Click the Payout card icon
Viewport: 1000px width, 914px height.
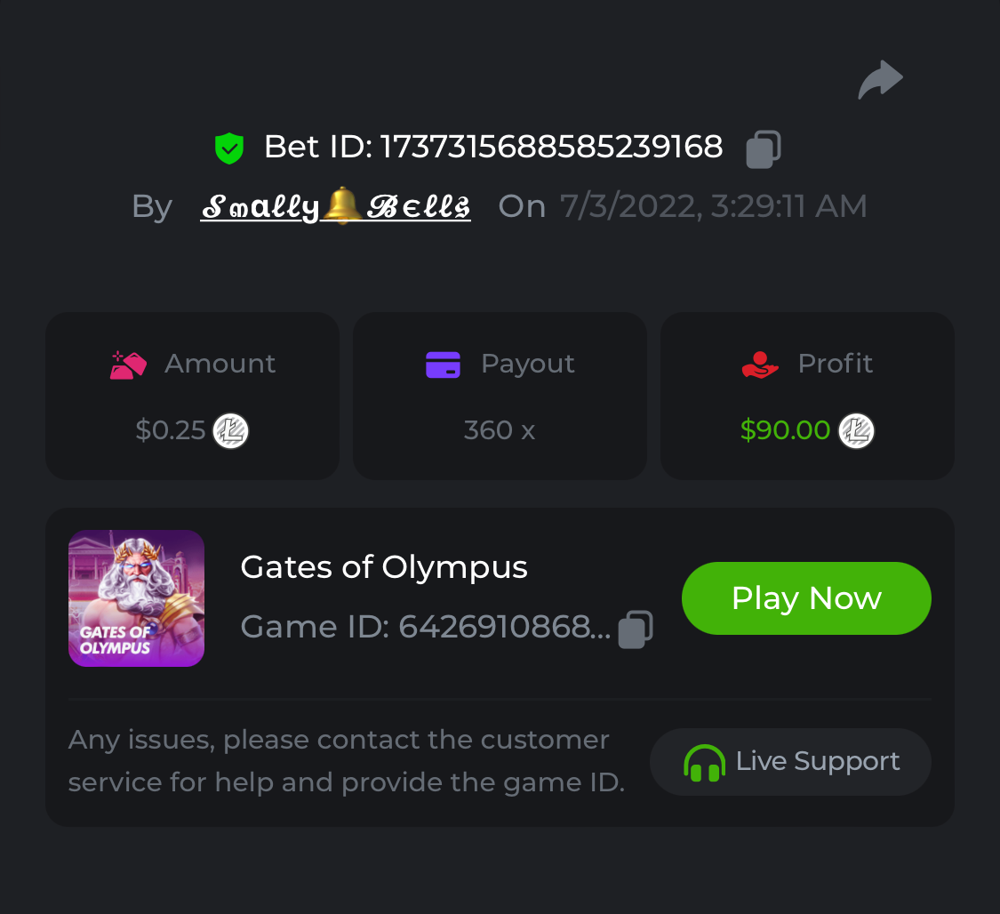(443, 365)
